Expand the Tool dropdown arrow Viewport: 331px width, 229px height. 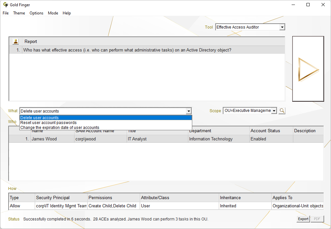(x=282, y=27)
